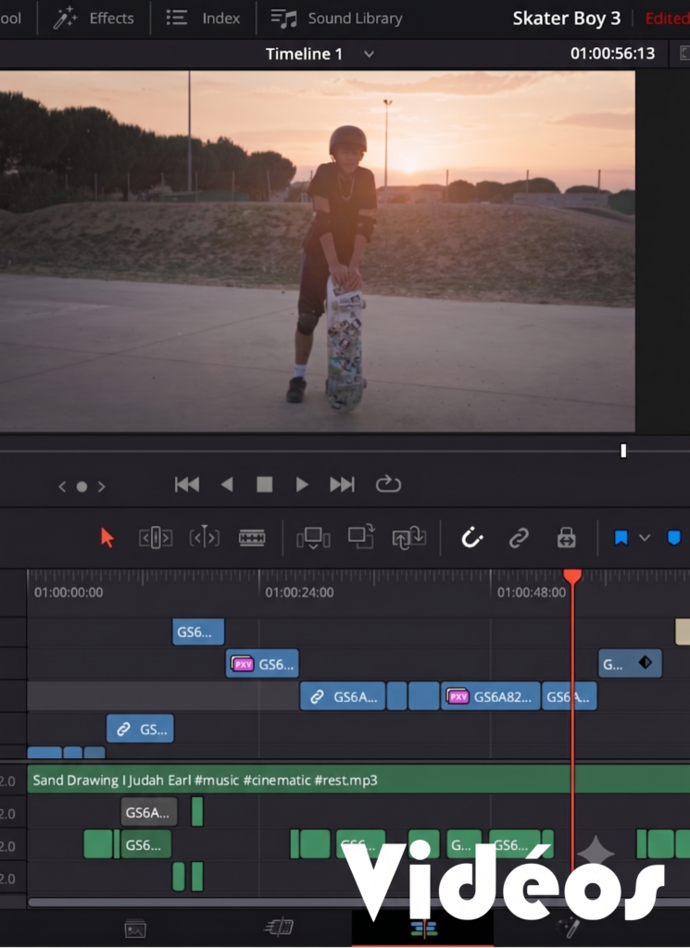Click the Insert Clip icon
690x948 pixels.
click(313, 538)
